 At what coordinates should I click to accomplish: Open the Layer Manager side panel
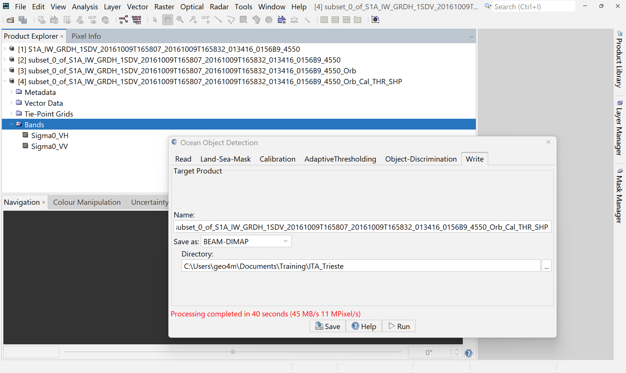point(619,128)
